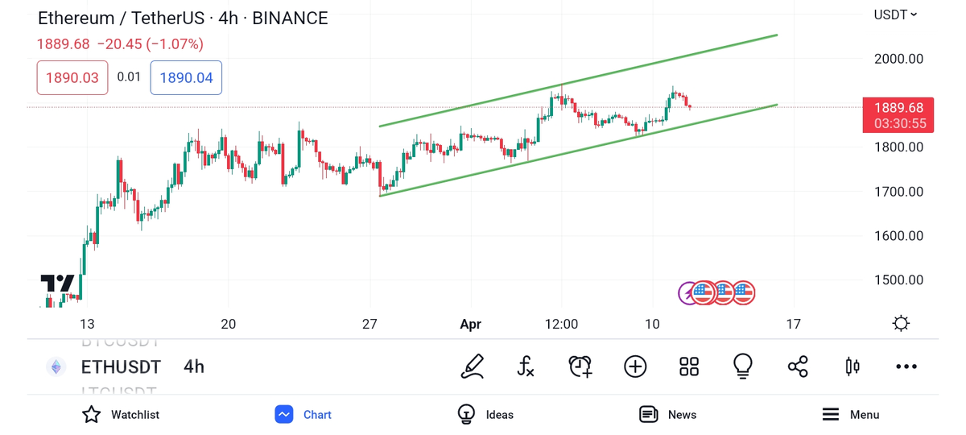Expand the USDT currency dropdown
Screen dimensions: 966x435
(x=895, y=14)
